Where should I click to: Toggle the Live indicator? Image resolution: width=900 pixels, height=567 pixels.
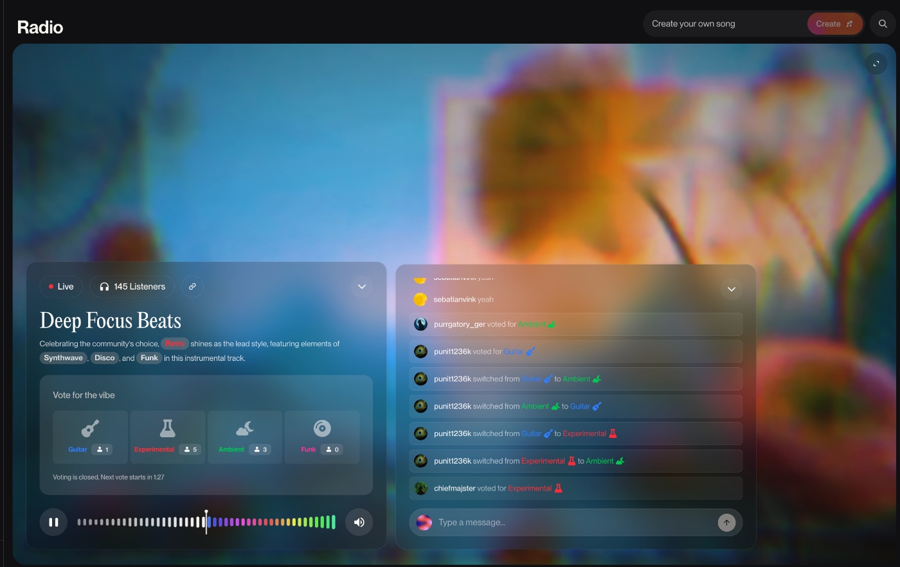(61, 286)
